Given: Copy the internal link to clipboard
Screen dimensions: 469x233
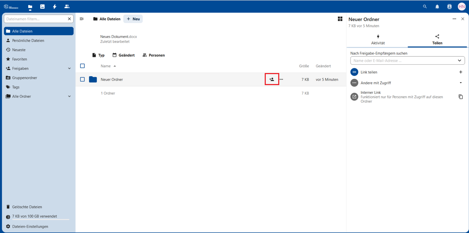Looking at the screenshot, I should [460, 97].
